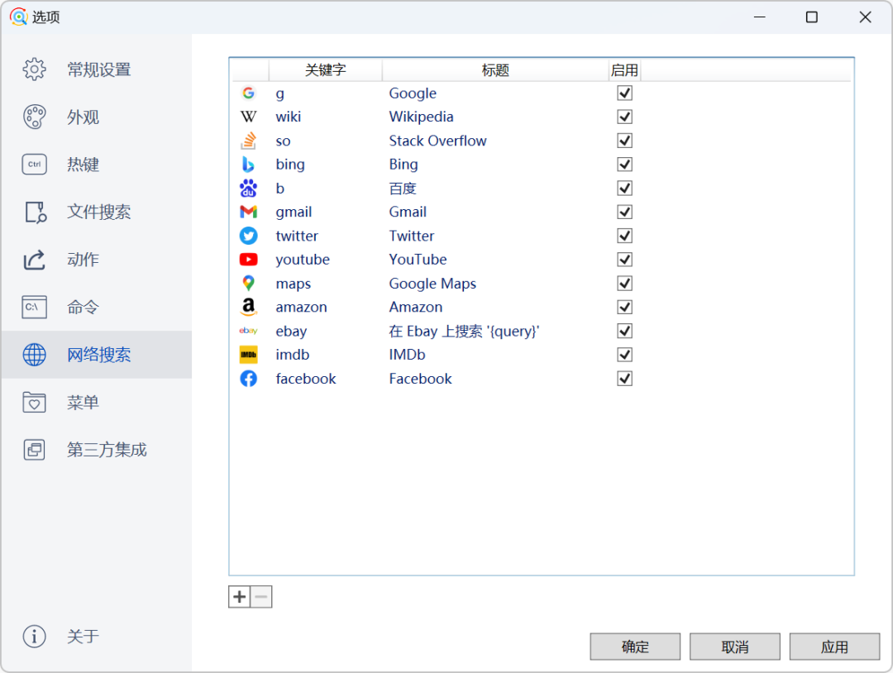Switch to the 命令 page
Image resolution: width=893 pixels, height=673 pixels.
coord(97,307)
